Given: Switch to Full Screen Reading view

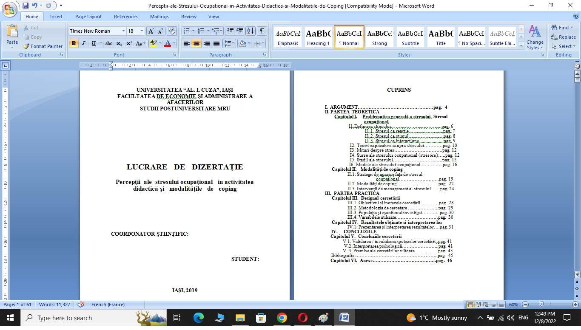Looking at the screenshot, I should click(479, 305).
